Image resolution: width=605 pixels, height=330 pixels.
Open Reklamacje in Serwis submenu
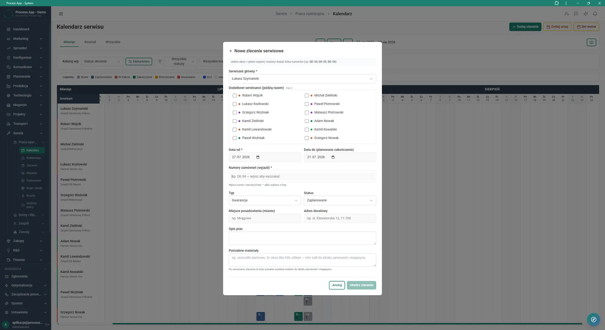click(32, 158)
